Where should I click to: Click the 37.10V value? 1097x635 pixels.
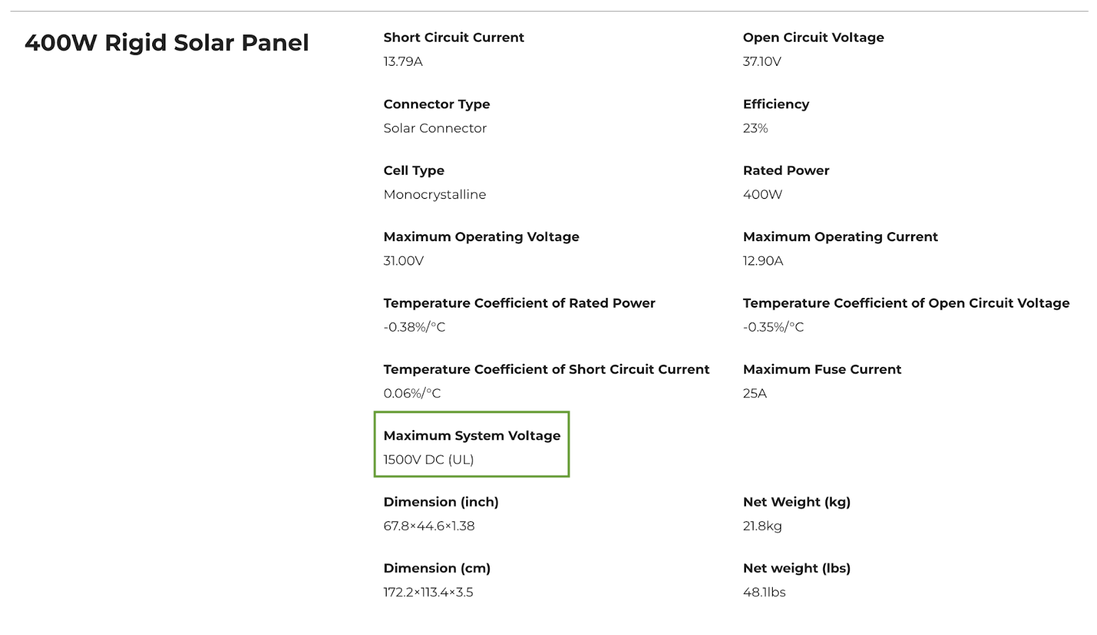tap(762, 62)
